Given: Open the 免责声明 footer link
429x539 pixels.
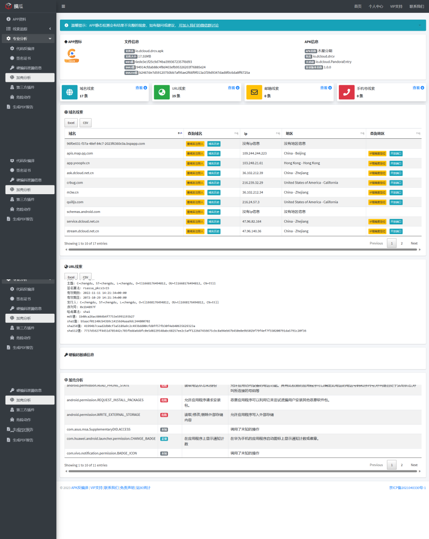Looking at the screenshot, I should click(x=127, y=488).
